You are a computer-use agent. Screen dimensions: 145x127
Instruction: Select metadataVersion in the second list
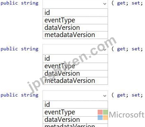75,81
